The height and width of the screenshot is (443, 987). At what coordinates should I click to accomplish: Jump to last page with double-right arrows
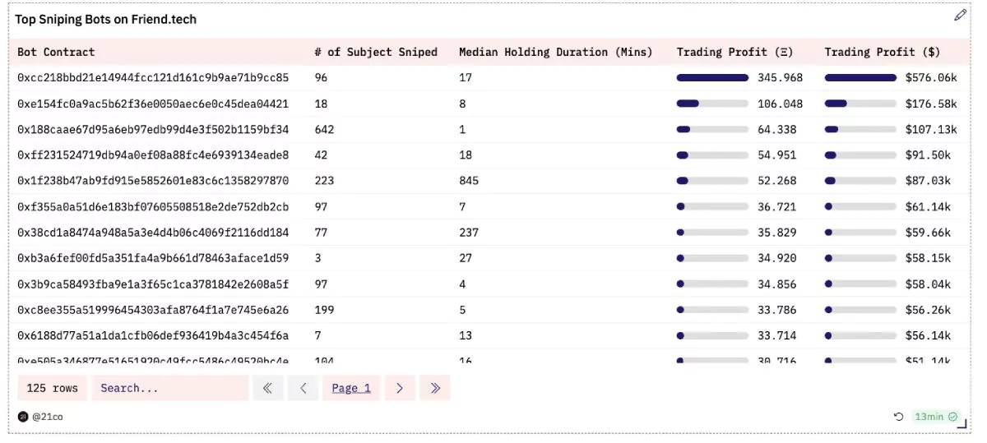435,388
